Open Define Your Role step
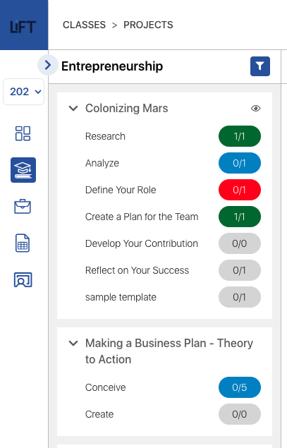Screen dimensions: 287x448 click(121, 190)
